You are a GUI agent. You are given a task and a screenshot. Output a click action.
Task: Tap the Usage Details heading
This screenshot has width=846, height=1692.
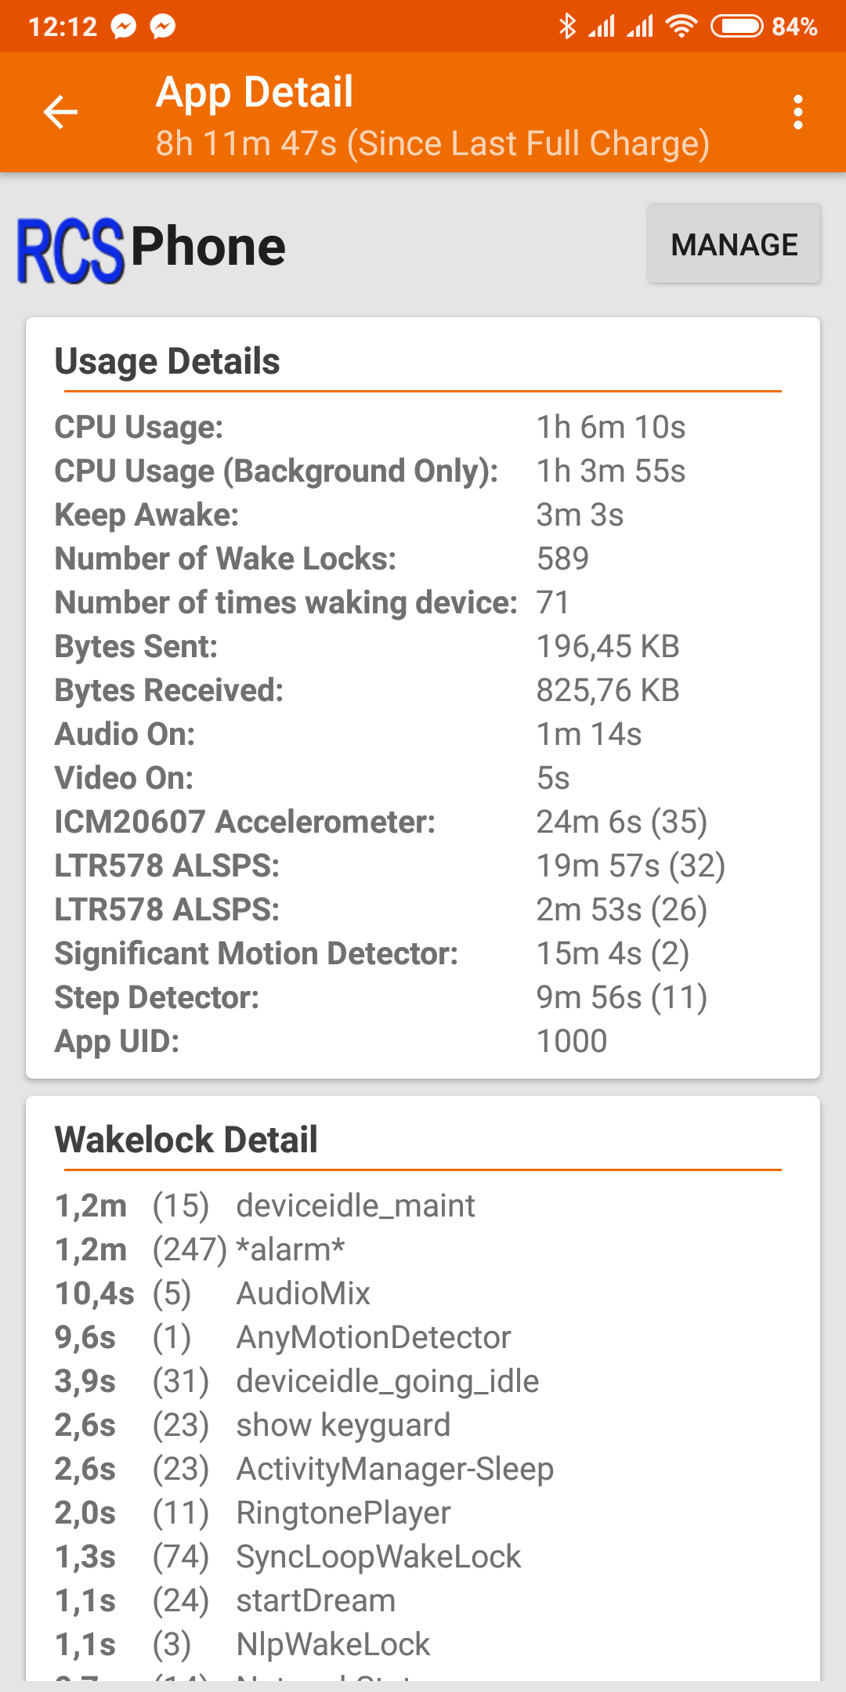pyautogui.click(x=167, y=362)
